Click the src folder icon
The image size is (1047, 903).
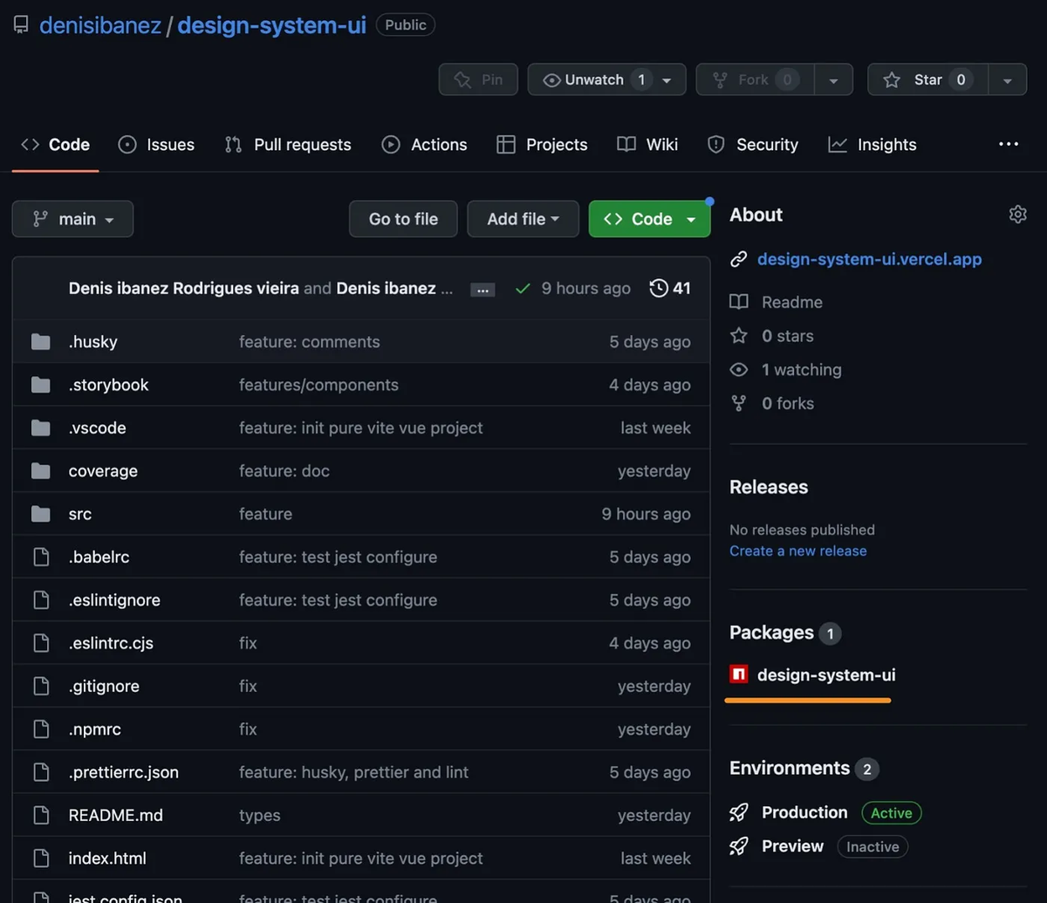click(41, 513)
